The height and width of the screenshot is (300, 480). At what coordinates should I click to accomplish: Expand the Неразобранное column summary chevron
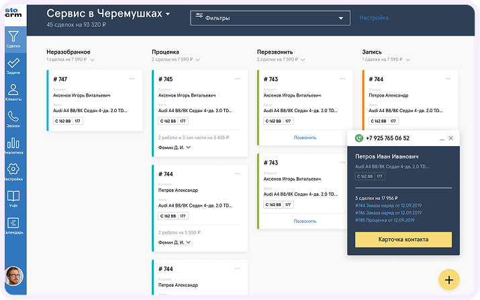coord(93,60)
